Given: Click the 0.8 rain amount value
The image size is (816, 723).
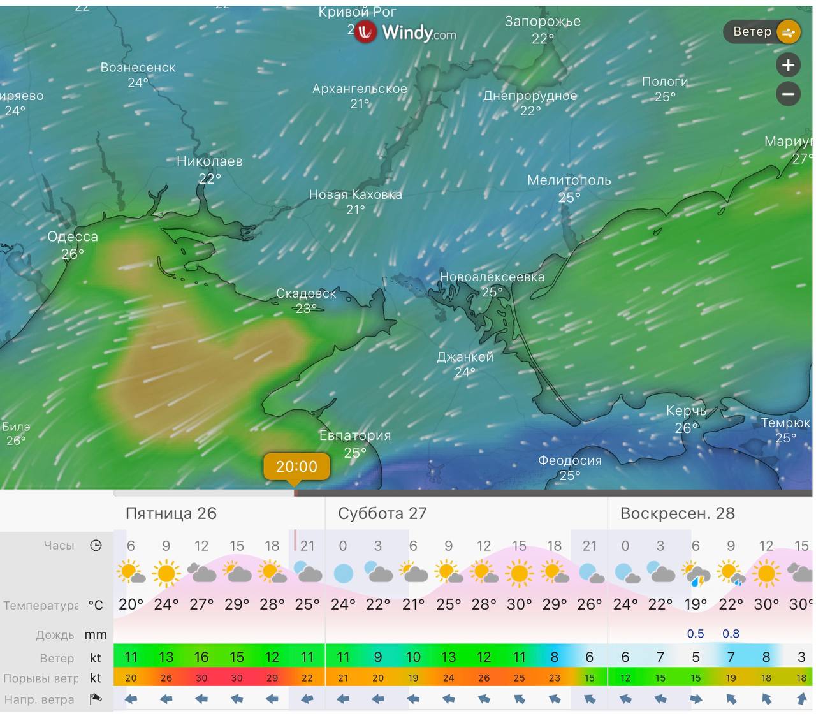Looking at the screenshot, I should coord(731,634).
